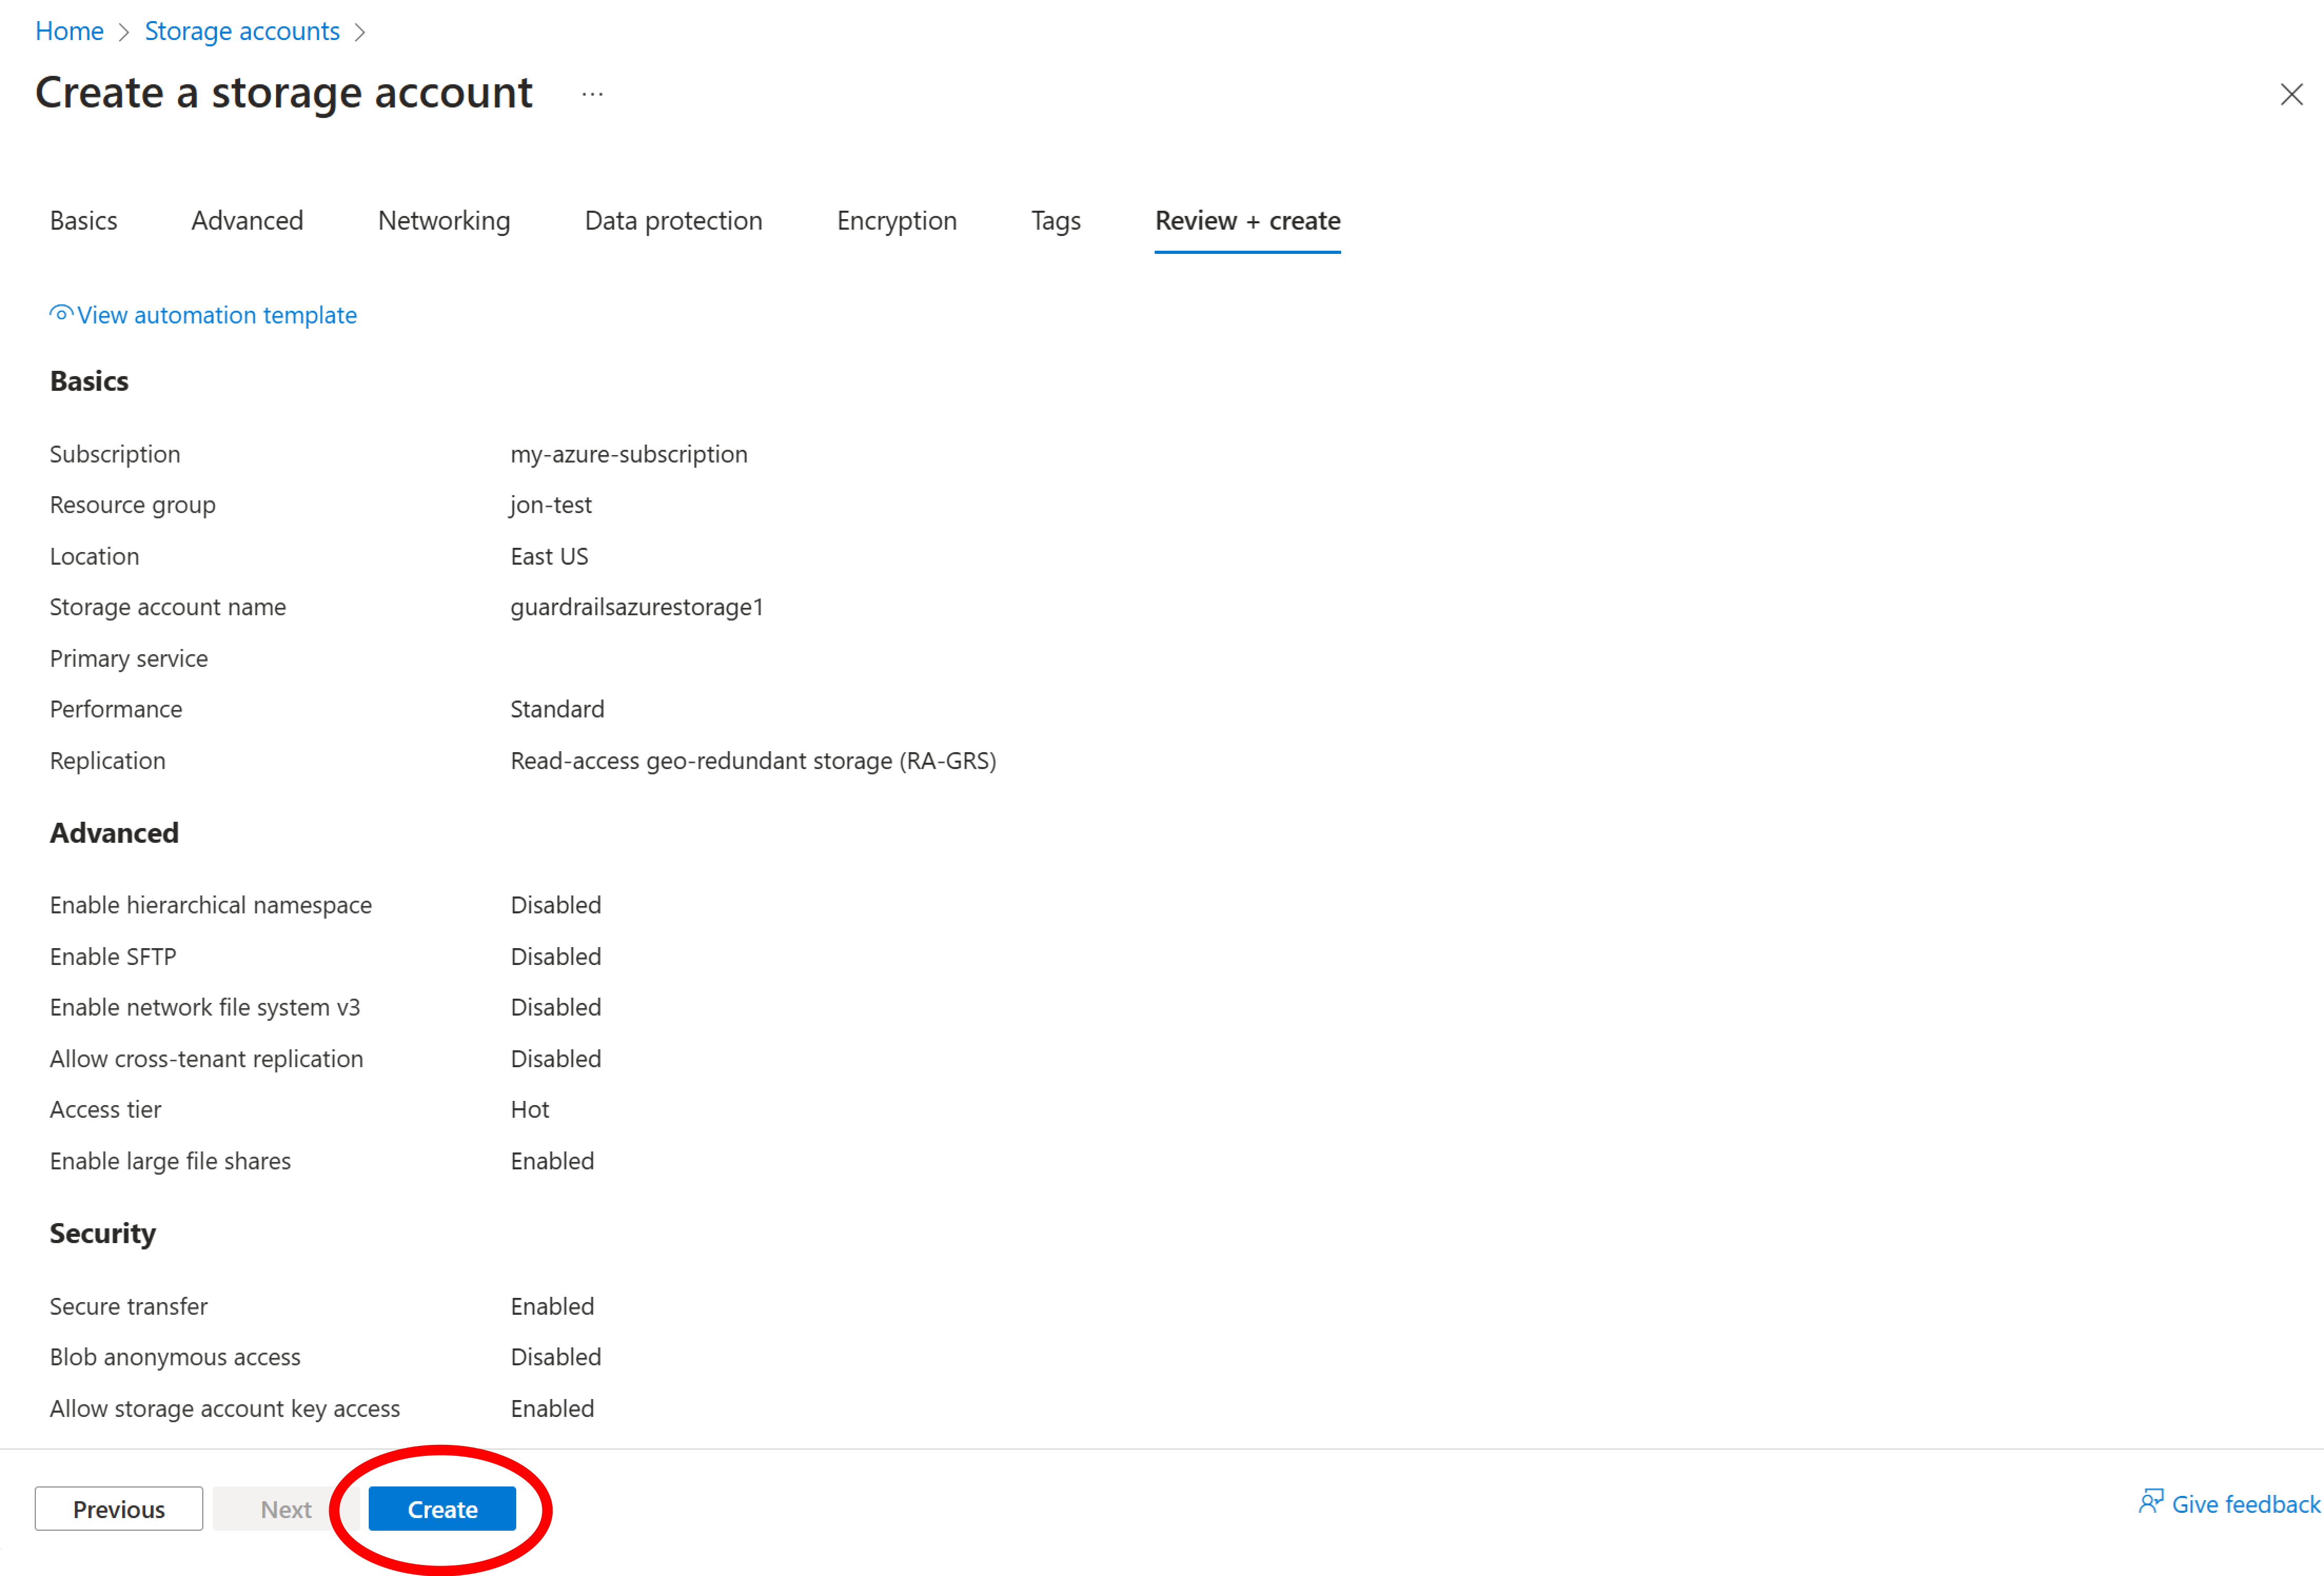This screenshot has width=2324, height=1576.
Task: Open the Data protection tab
Action: 673,221
